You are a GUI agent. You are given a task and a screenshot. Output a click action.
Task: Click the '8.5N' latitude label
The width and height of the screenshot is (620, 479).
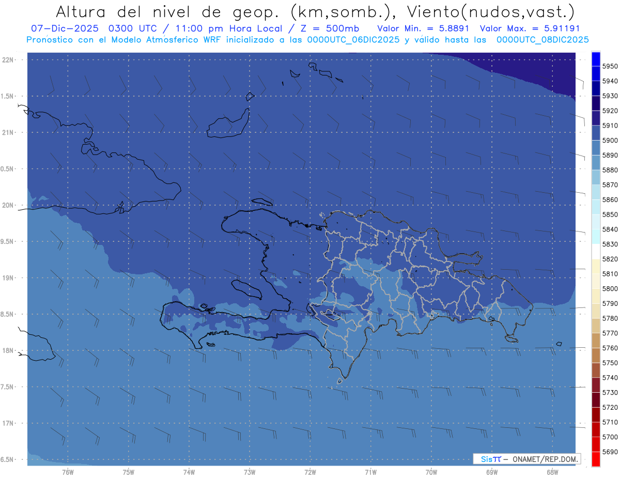click(x=7, y=314)
